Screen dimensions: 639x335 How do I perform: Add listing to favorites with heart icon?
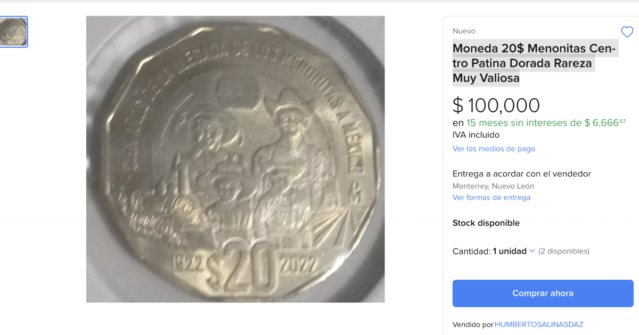point(627,32)
